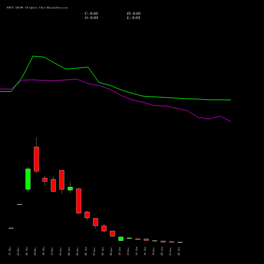Select the close value C: 0.03
Image resolution: width=264 pixels, height=264 pixels.
[91, 14]
